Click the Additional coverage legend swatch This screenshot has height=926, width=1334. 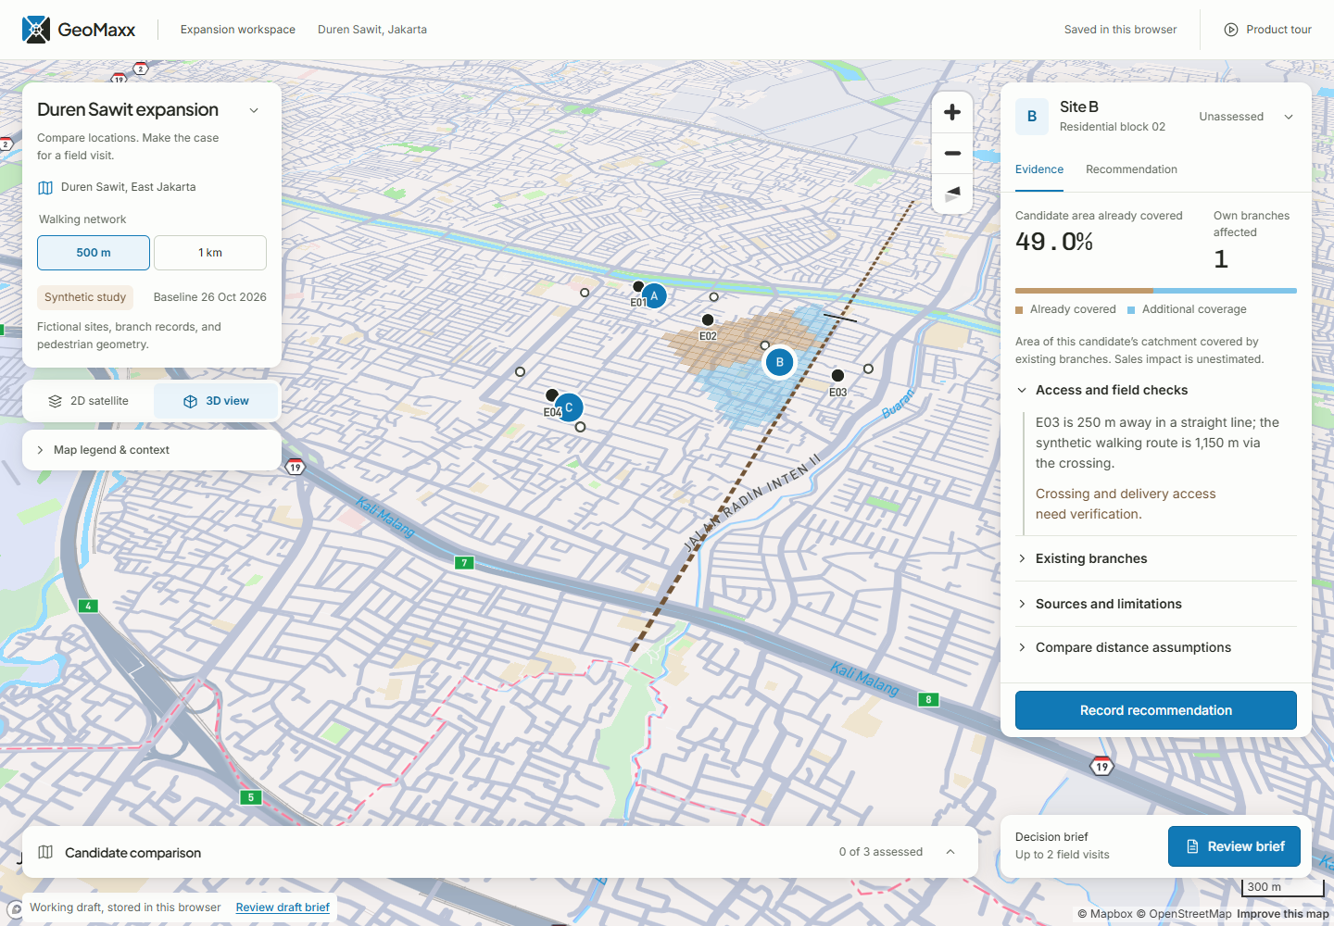click(1131, 309)
